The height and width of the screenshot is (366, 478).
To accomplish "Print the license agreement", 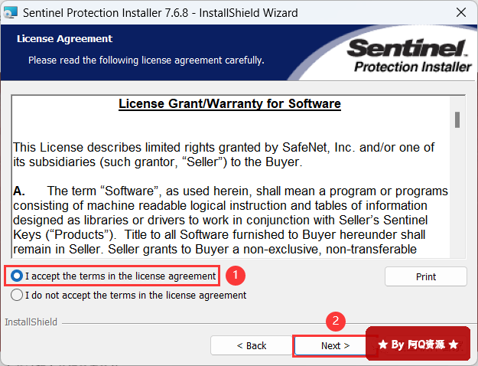I will 425,276.
